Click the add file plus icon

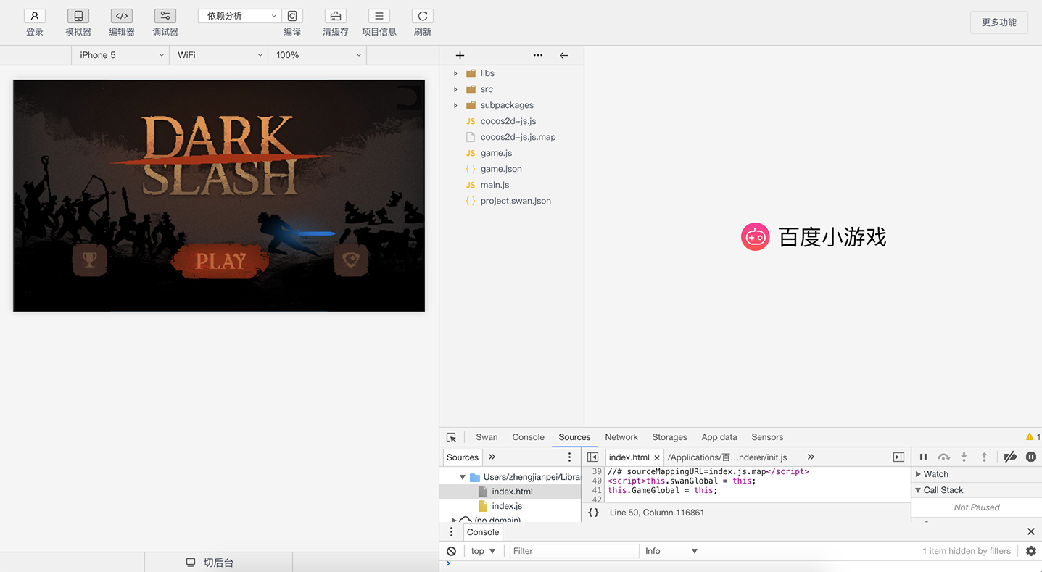click(x=460, y=55)
